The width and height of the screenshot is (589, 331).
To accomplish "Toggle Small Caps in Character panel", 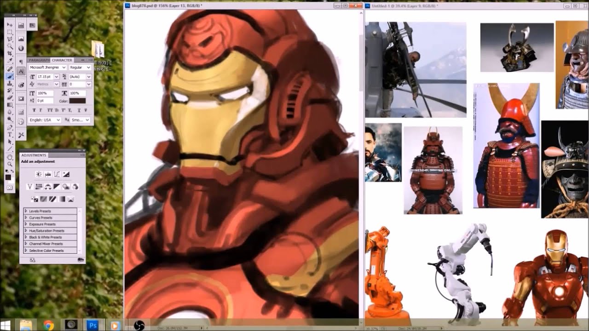I will coord(57,110).
